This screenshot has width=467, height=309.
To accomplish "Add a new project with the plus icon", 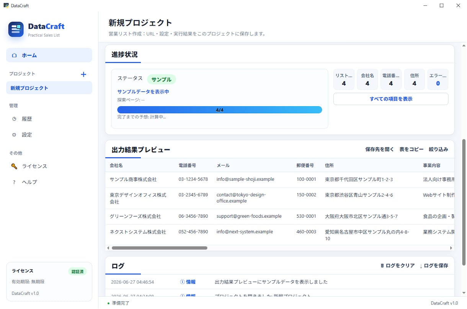I will (x=83, y=74).
